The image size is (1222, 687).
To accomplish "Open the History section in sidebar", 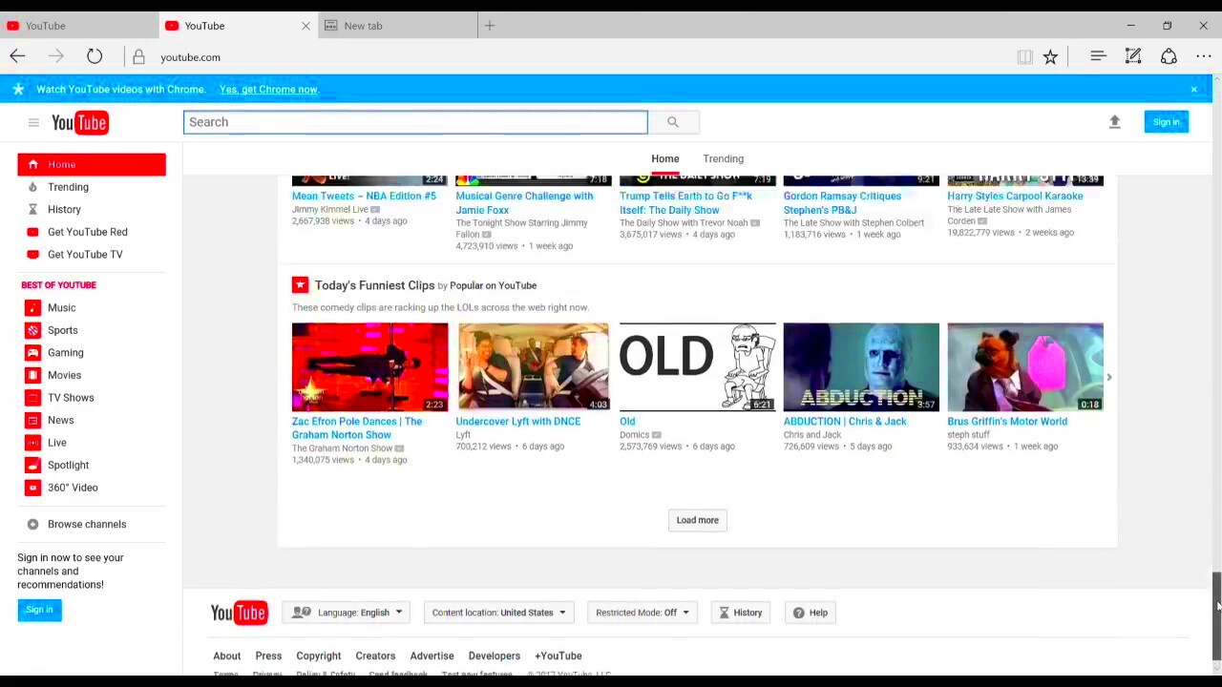I will tap(64, 209).
